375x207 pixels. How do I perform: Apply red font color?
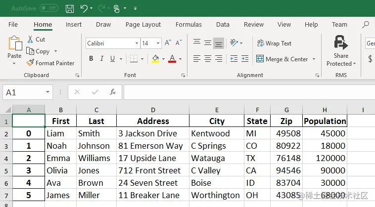coord(172,59)
